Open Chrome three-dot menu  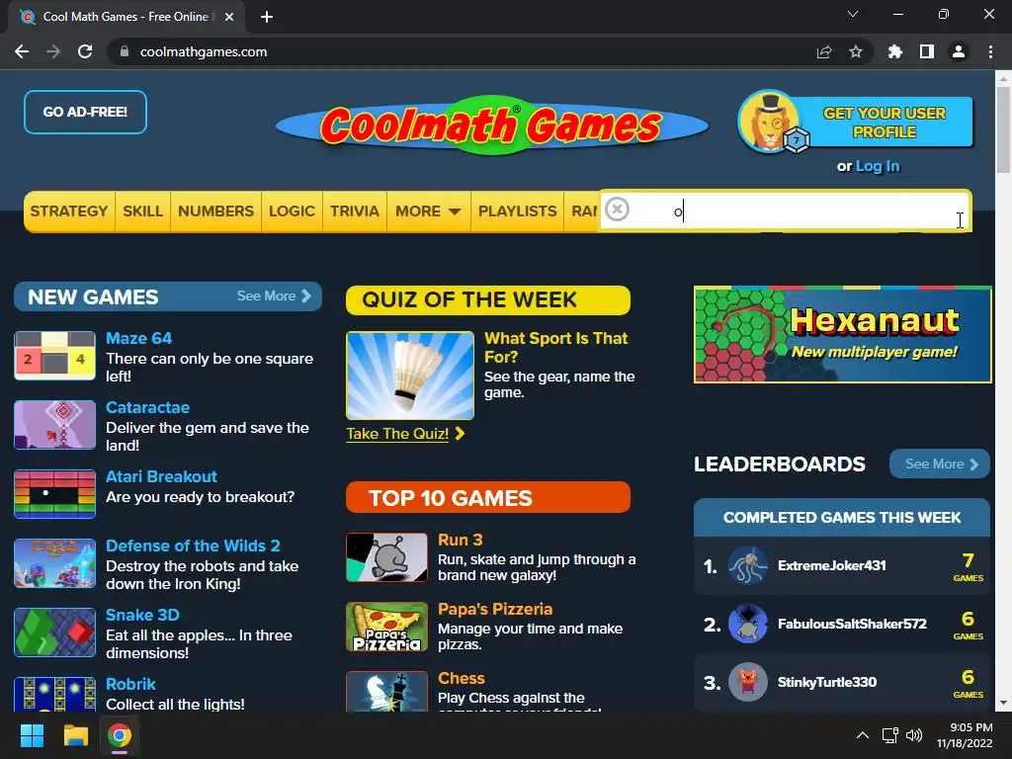tap(990, 51)
